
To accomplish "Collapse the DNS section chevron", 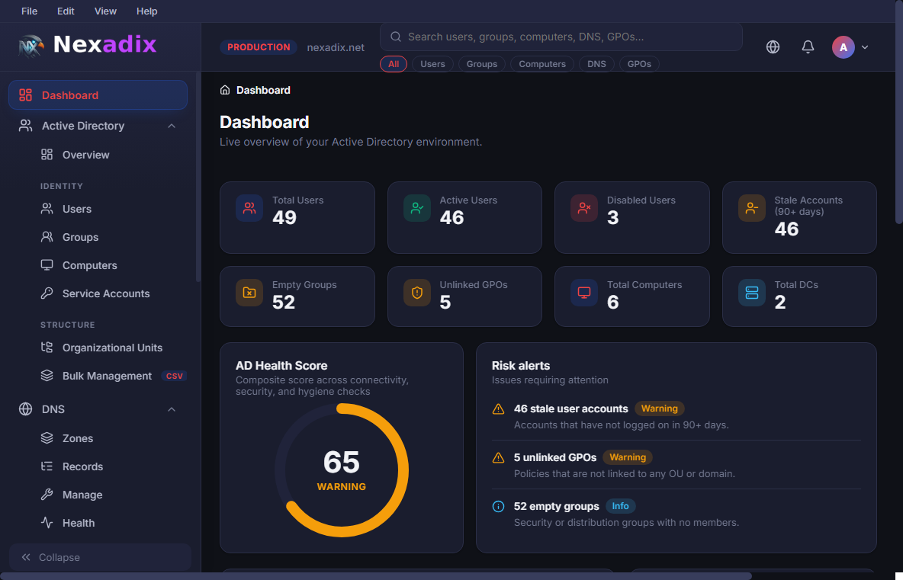I will (x=172, y=409).
